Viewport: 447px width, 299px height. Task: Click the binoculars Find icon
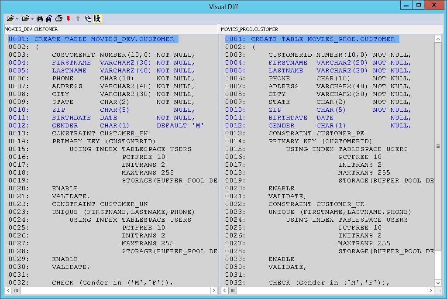(40, 18)
